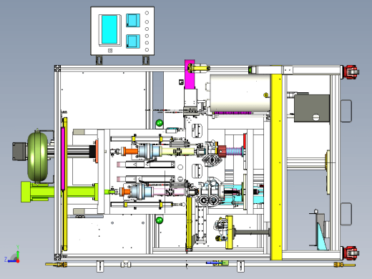Select the lower orange coupling
The height and width of the screenshot is (279, 372).
pos(126,192)
